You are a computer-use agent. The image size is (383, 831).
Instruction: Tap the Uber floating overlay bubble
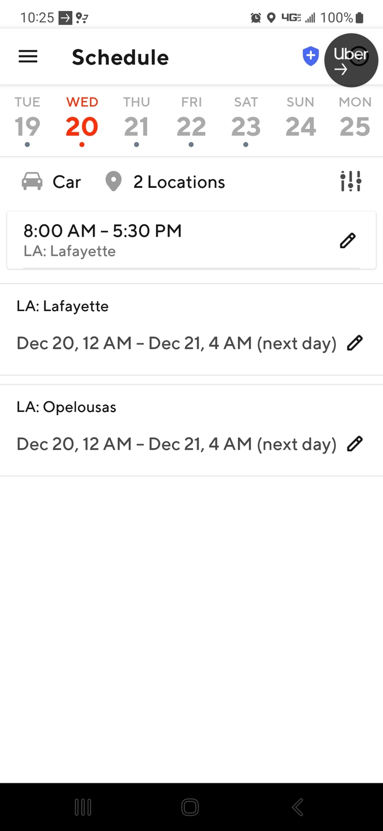point(351,60)
